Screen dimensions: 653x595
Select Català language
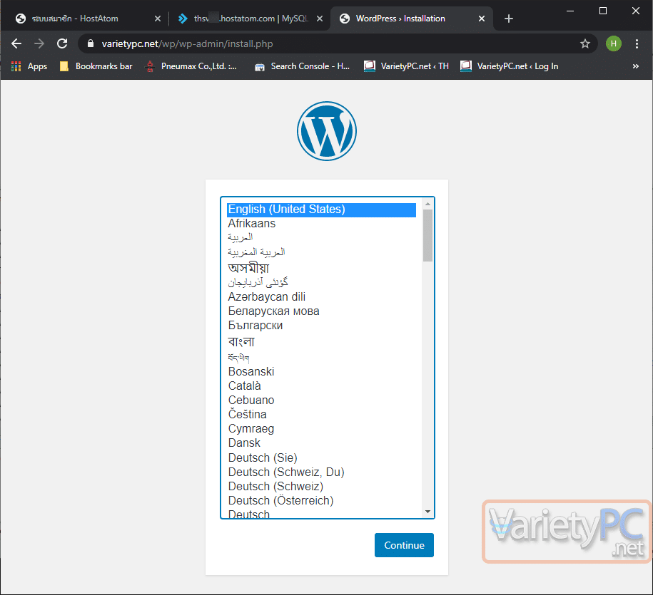321,386
